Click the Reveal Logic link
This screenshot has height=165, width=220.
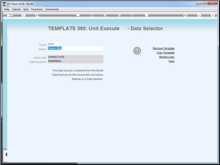167,57
